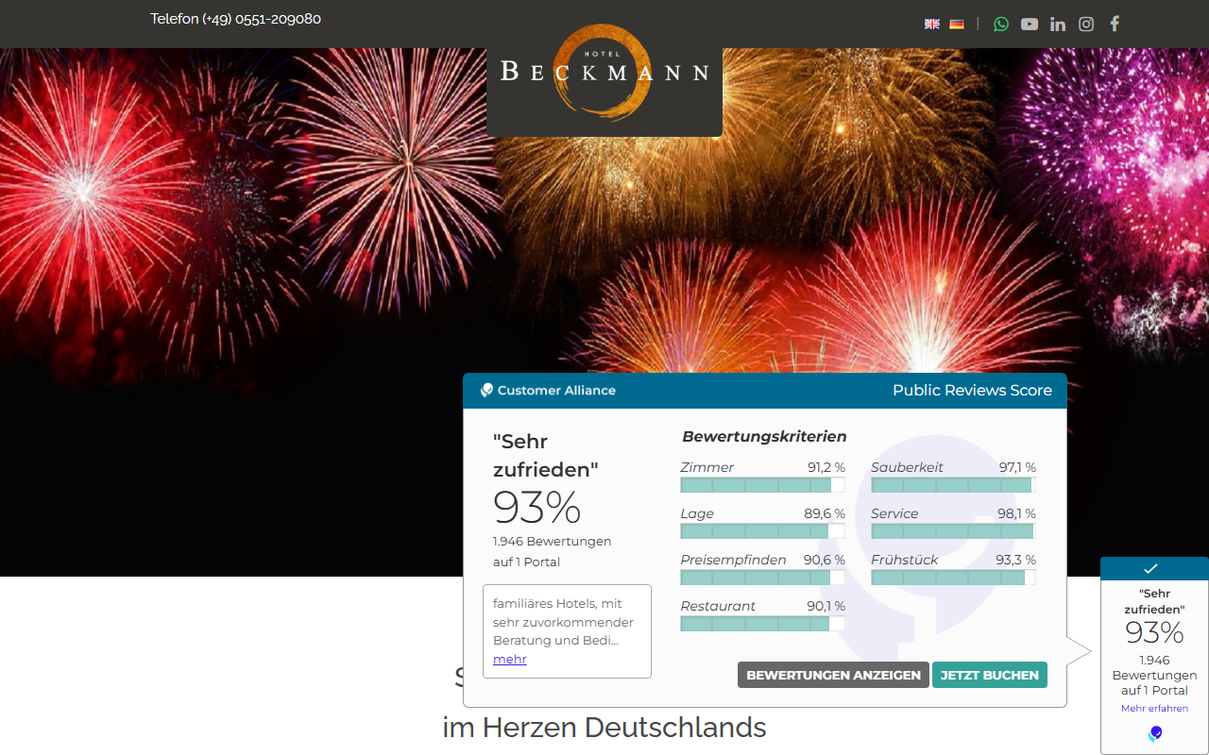Click the review snippet 'familiäres Hotels' box

(567, 631)
